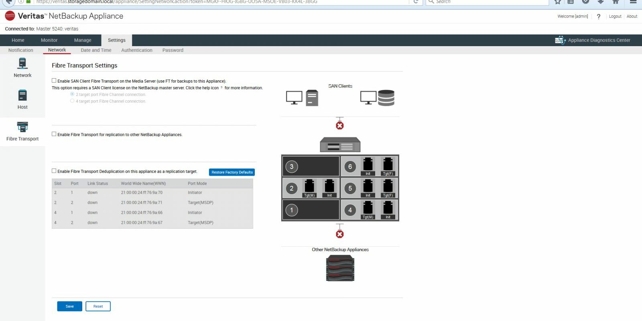Click the browser bookmark star icon
The width and height of the screenshot is (642, 321).
point(558,2)
